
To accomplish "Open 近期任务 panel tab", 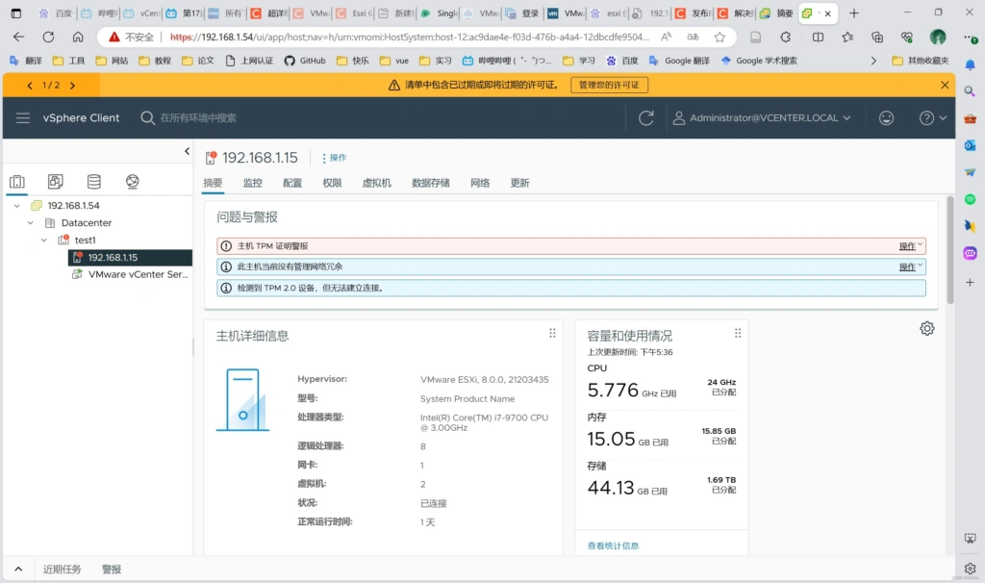I will coord(63,570).
